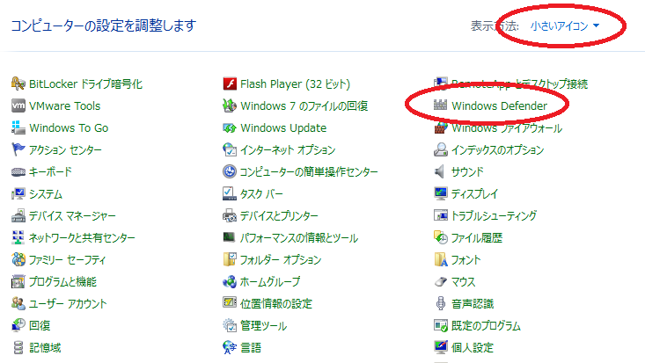Image resolution: width=645 pixels, height=363 pixels.
Task: Open the Windows Update link text
Action: [x=283, y=127]
